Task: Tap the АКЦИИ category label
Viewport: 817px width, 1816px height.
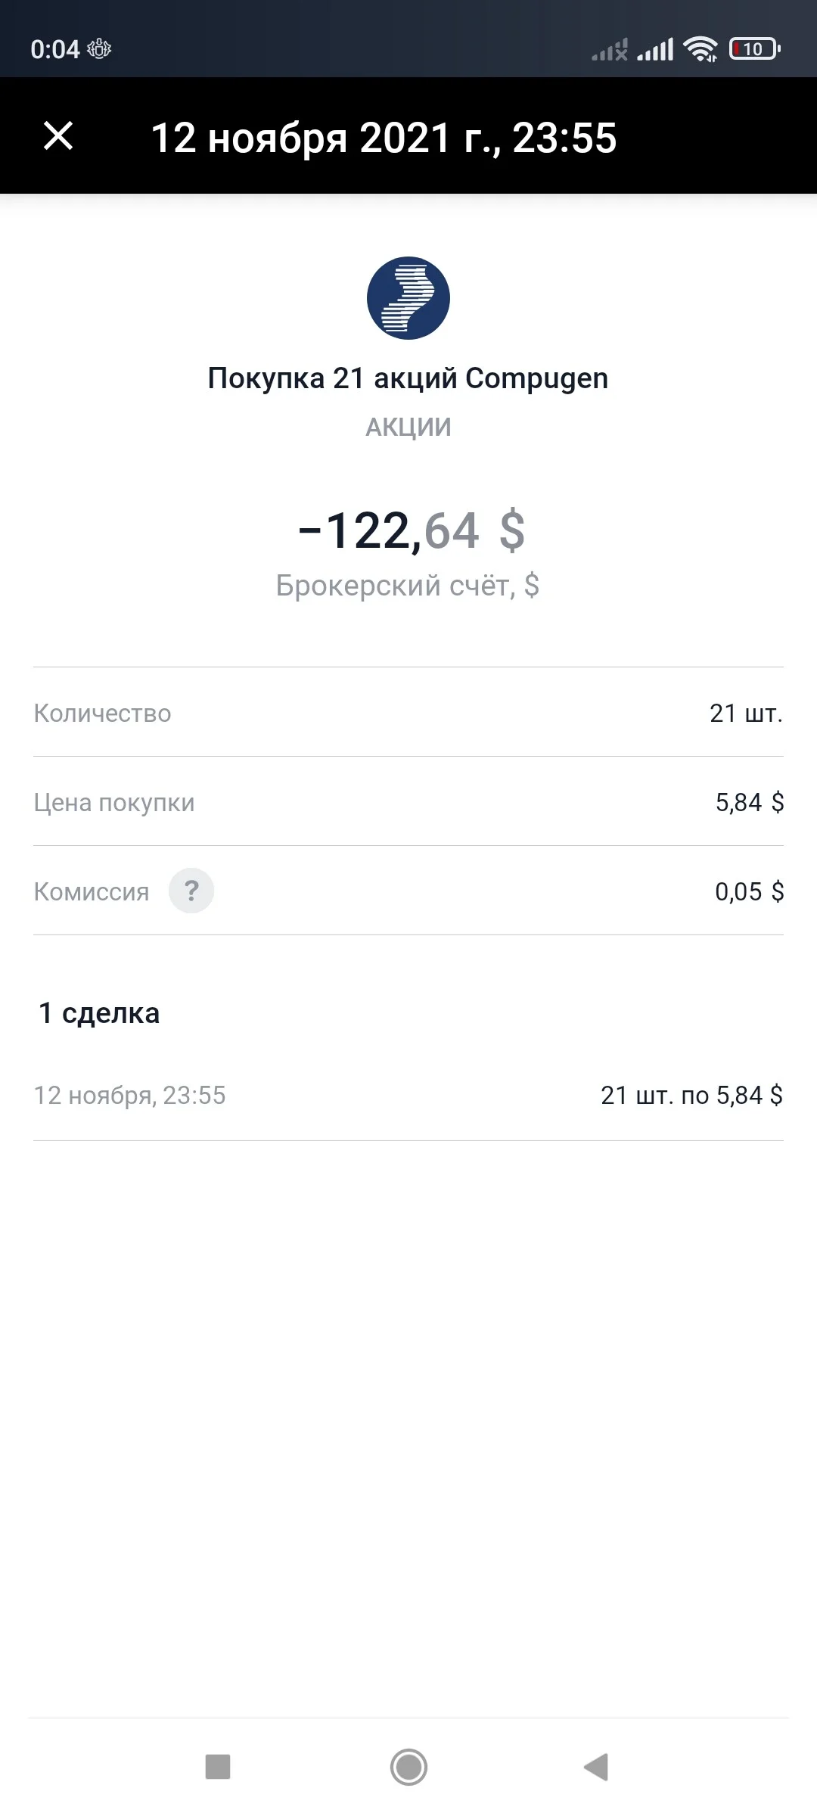Action: click(408, 428)
